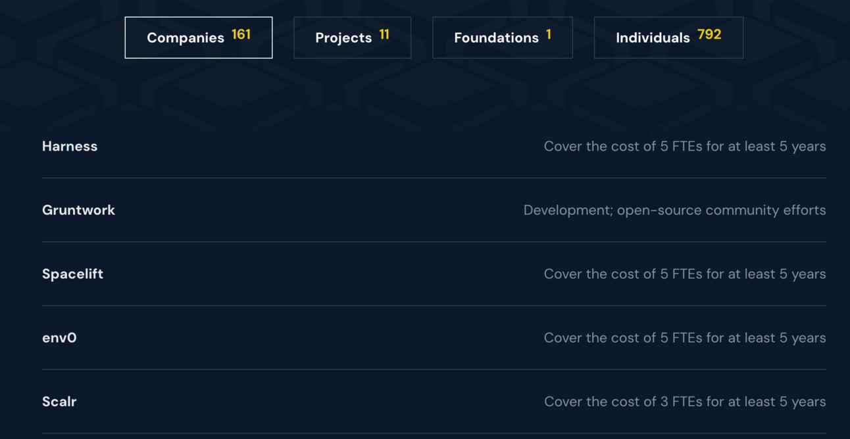Click Gruntwork's 'Development; open-source community efforts' text

pyautogui.click(x=674, y=210)
